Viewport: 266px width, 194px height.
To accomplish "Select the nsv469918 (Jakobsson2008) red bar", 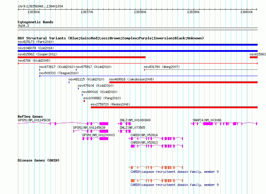I will (x=184, y=82).
